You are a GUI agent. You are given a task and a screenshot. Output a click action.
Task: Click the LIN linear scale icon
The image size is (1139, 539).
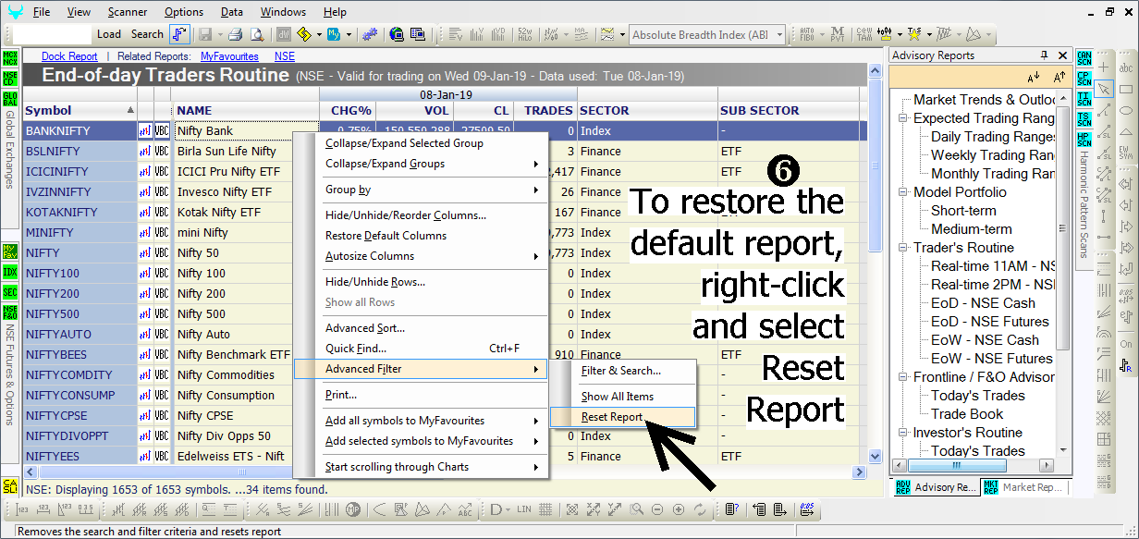pyautogui.click(x=524, y=509)
